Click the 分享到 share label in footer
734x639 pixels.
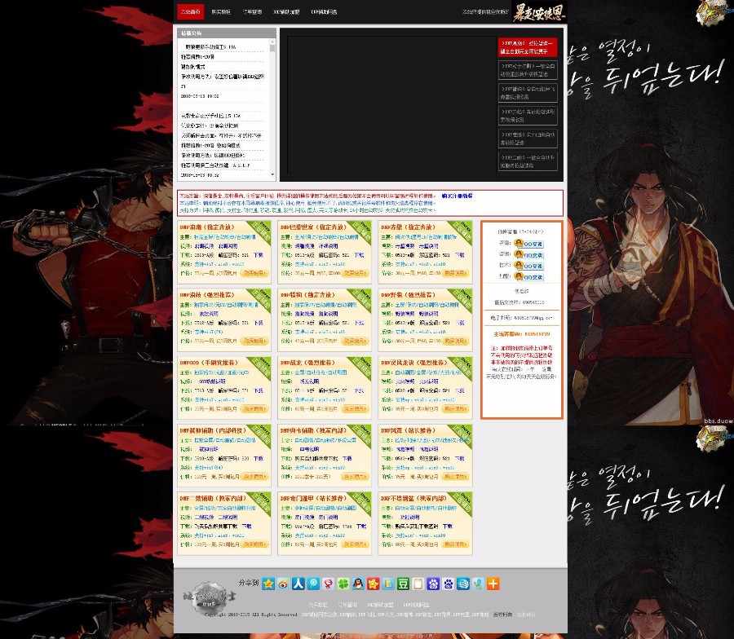click(x=249, y=583)
